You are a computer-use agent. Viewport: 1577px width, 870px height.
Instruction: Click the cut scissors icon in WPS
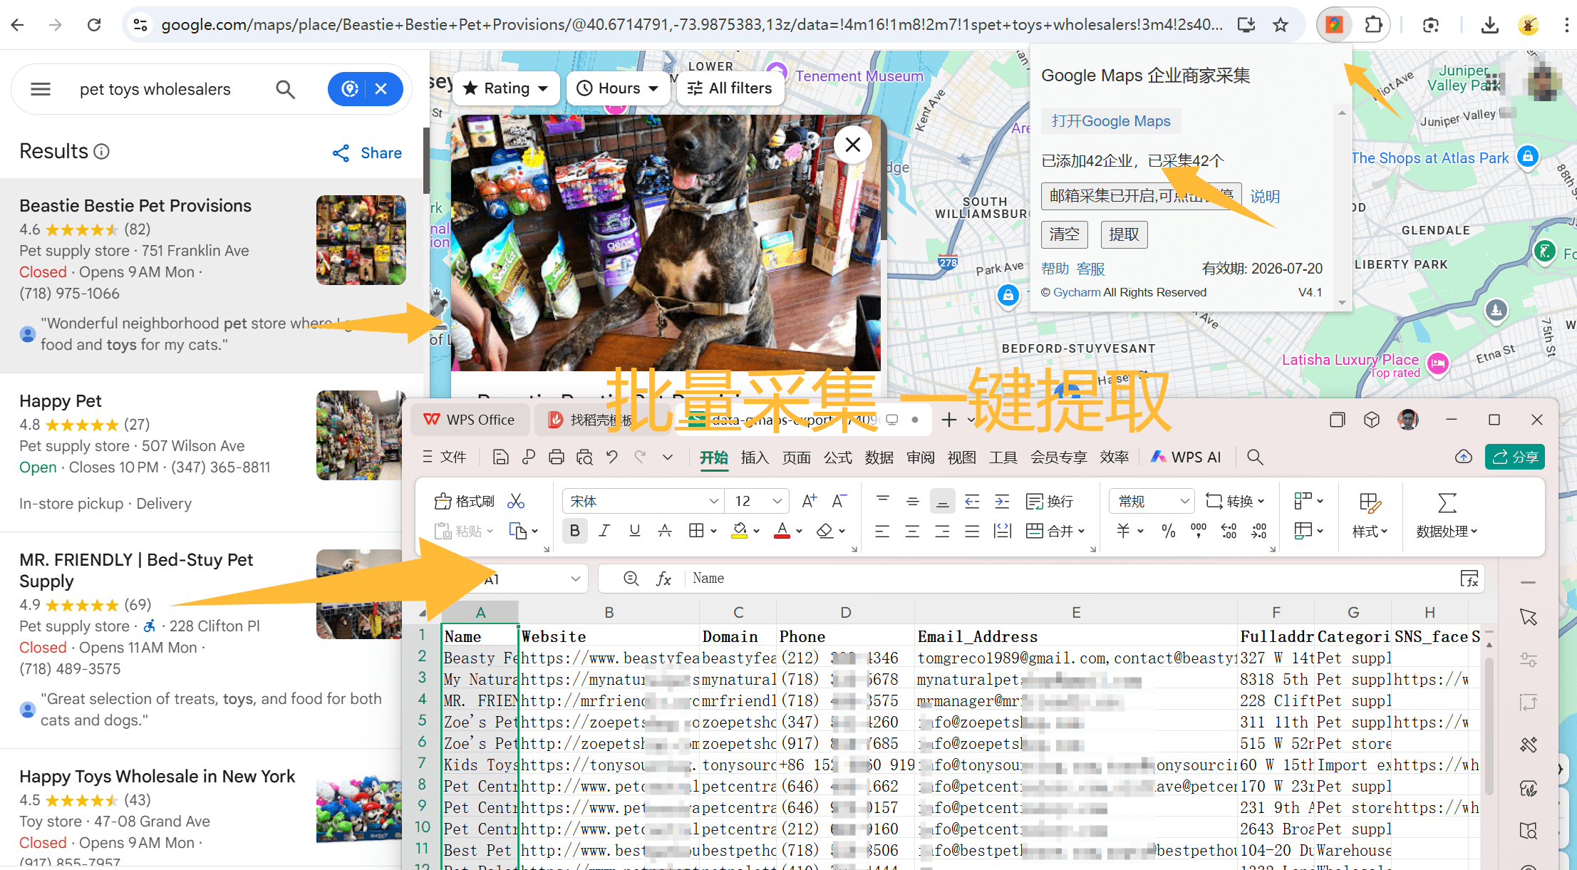click(516, 502)
